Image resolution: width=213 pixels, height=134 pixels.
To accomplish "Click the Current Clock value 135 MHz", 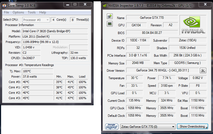I will coord(135,100).
